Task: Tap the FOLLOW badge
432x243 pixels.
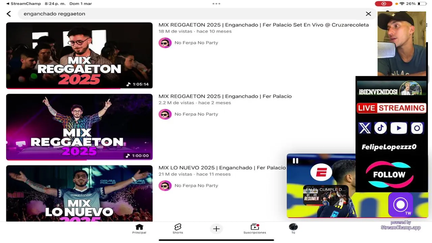Action: click(389, 174)
